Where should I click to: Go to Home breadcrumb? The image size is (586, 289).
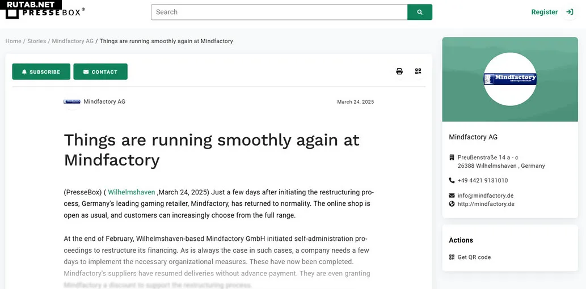pyautogui.click(x=13, y=41)
